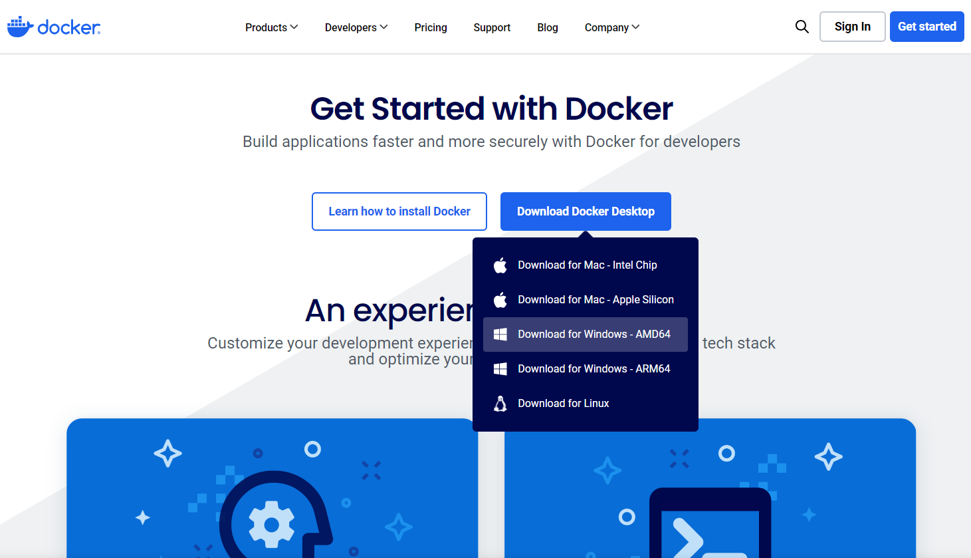Select Download for Linux
Viewport: 971px width, 558px height.
(x=586, y=404)
